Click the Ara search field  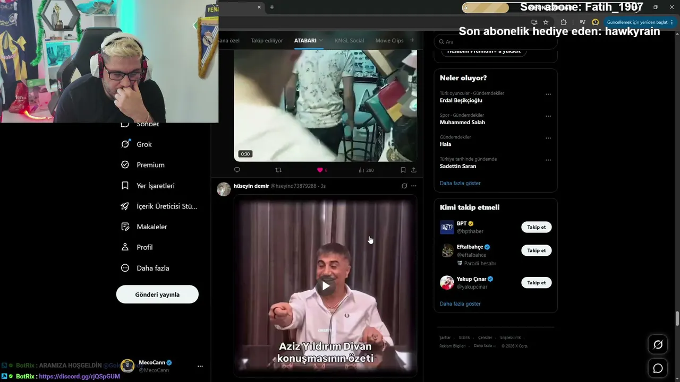496,41
